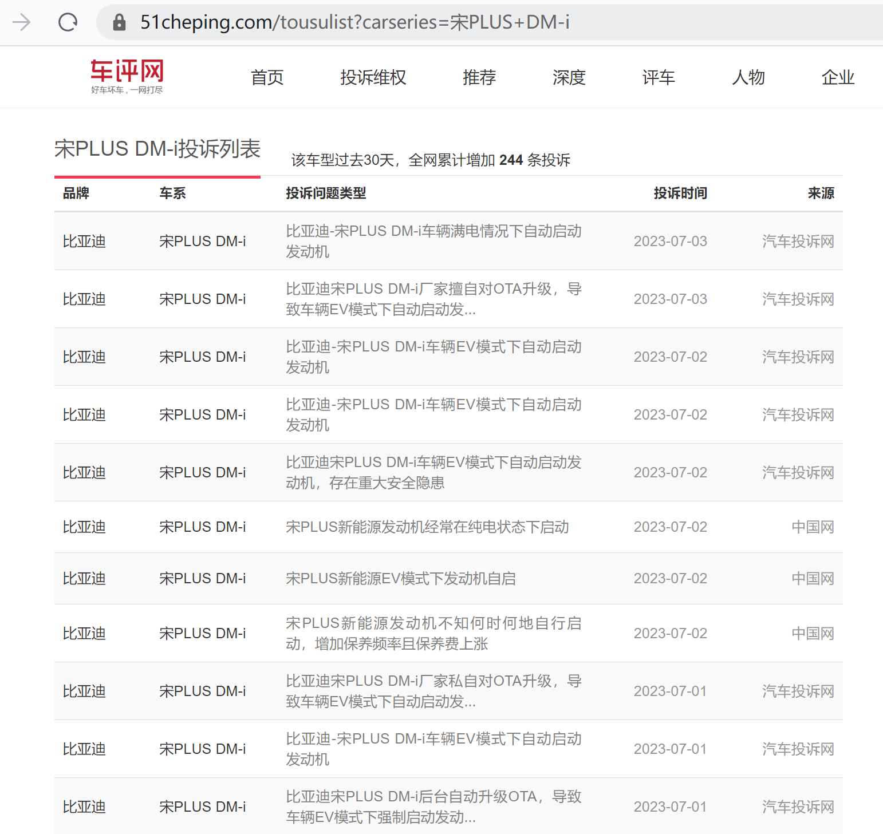Open complaint 宋PLUS新能源EV模式下发动机自启
Screen dimensions: 883x834
401,579
